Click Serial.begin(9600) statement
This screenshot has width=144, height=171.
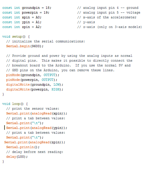point(25,46)
